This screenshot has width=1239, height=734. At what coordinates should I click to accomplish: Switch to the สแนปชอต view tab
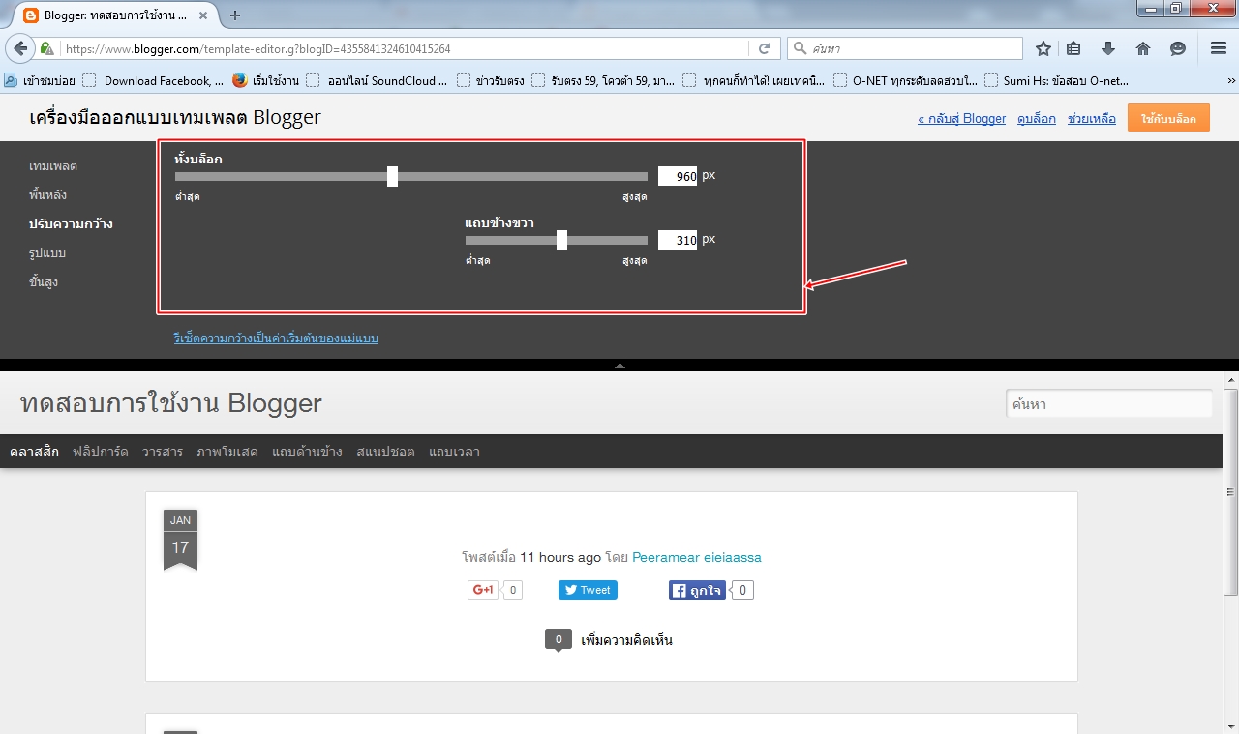point(385,452)
